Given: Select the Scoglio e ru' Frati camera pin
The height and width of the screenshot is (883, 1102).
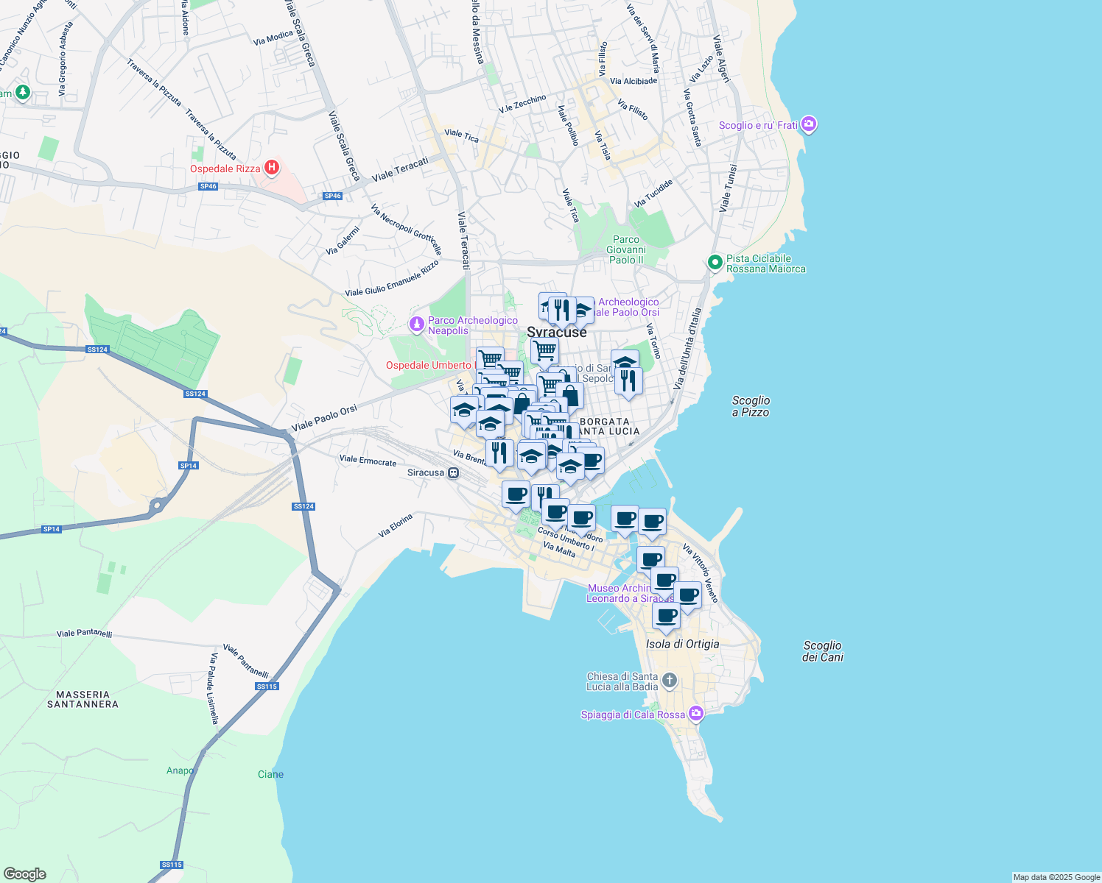Looking at the screenshot, I should click(x=809, y=124).
